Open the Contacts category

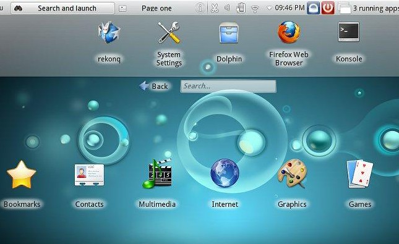tap(89, 175)
